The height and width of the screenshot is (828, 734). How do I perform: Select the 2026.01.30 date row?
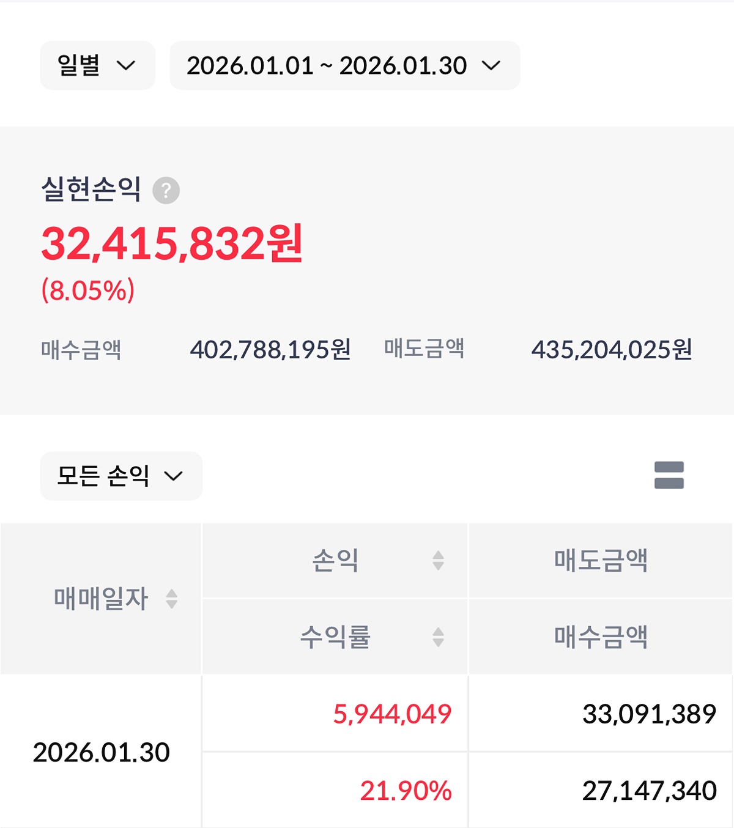click(101, 752)
